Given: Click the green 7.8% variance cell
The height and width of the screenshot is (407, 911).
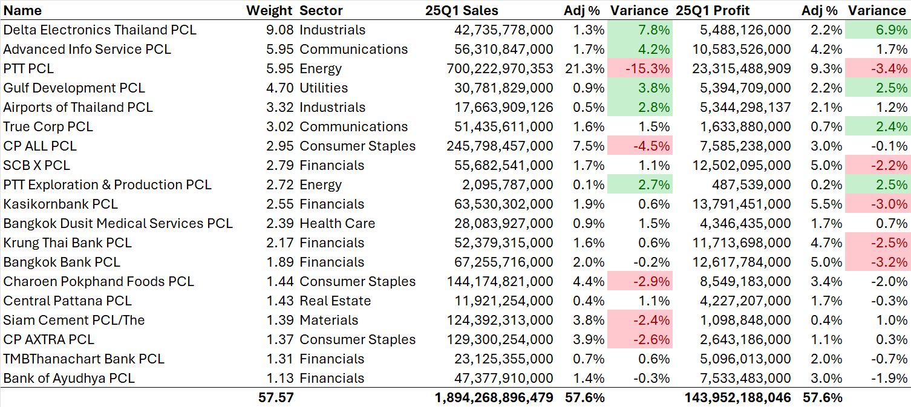Looking at the screenshot, I should 641,30.
